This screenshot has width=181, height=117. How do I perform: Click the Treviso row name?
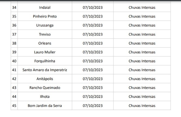click(45, 34)
